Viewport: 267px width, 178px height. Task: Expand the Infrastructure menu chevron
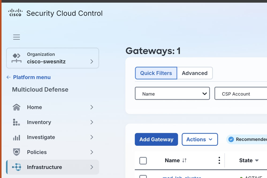(92, 167)
